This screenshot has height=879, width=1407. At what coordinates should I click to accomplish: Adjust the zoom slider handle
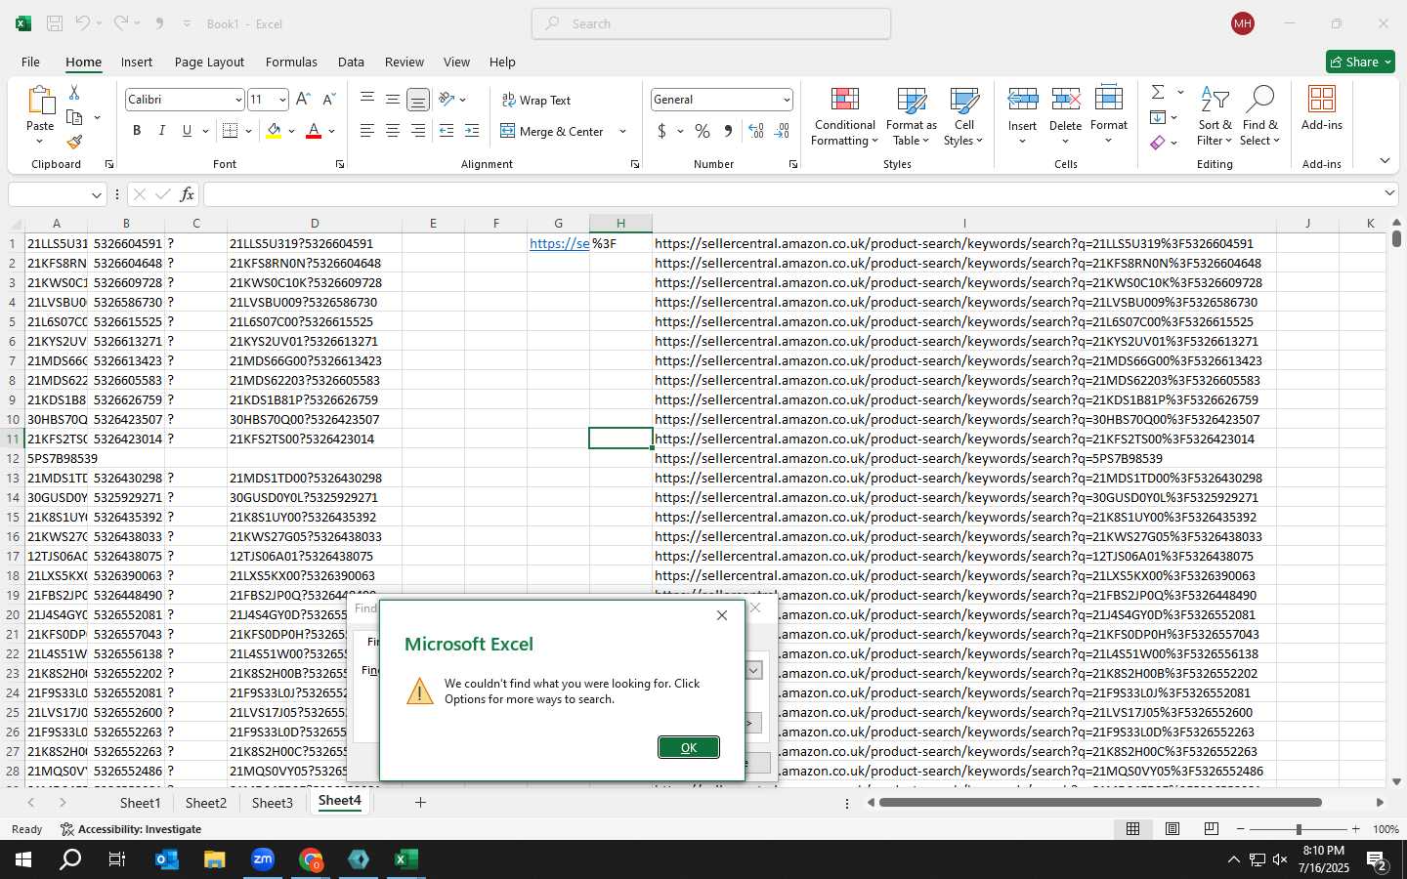(1299, 828)
